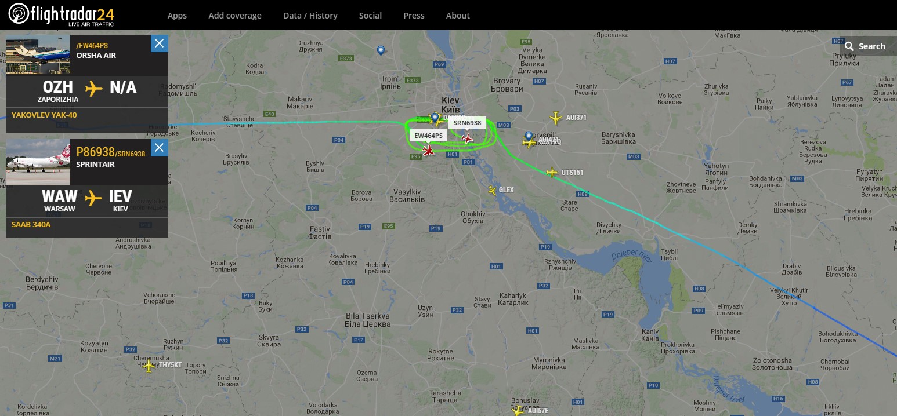Image resolution: width=897 pixels, height=416 pixels.
Task: Select the AUI57E aircraft icon
Action: 518,410
